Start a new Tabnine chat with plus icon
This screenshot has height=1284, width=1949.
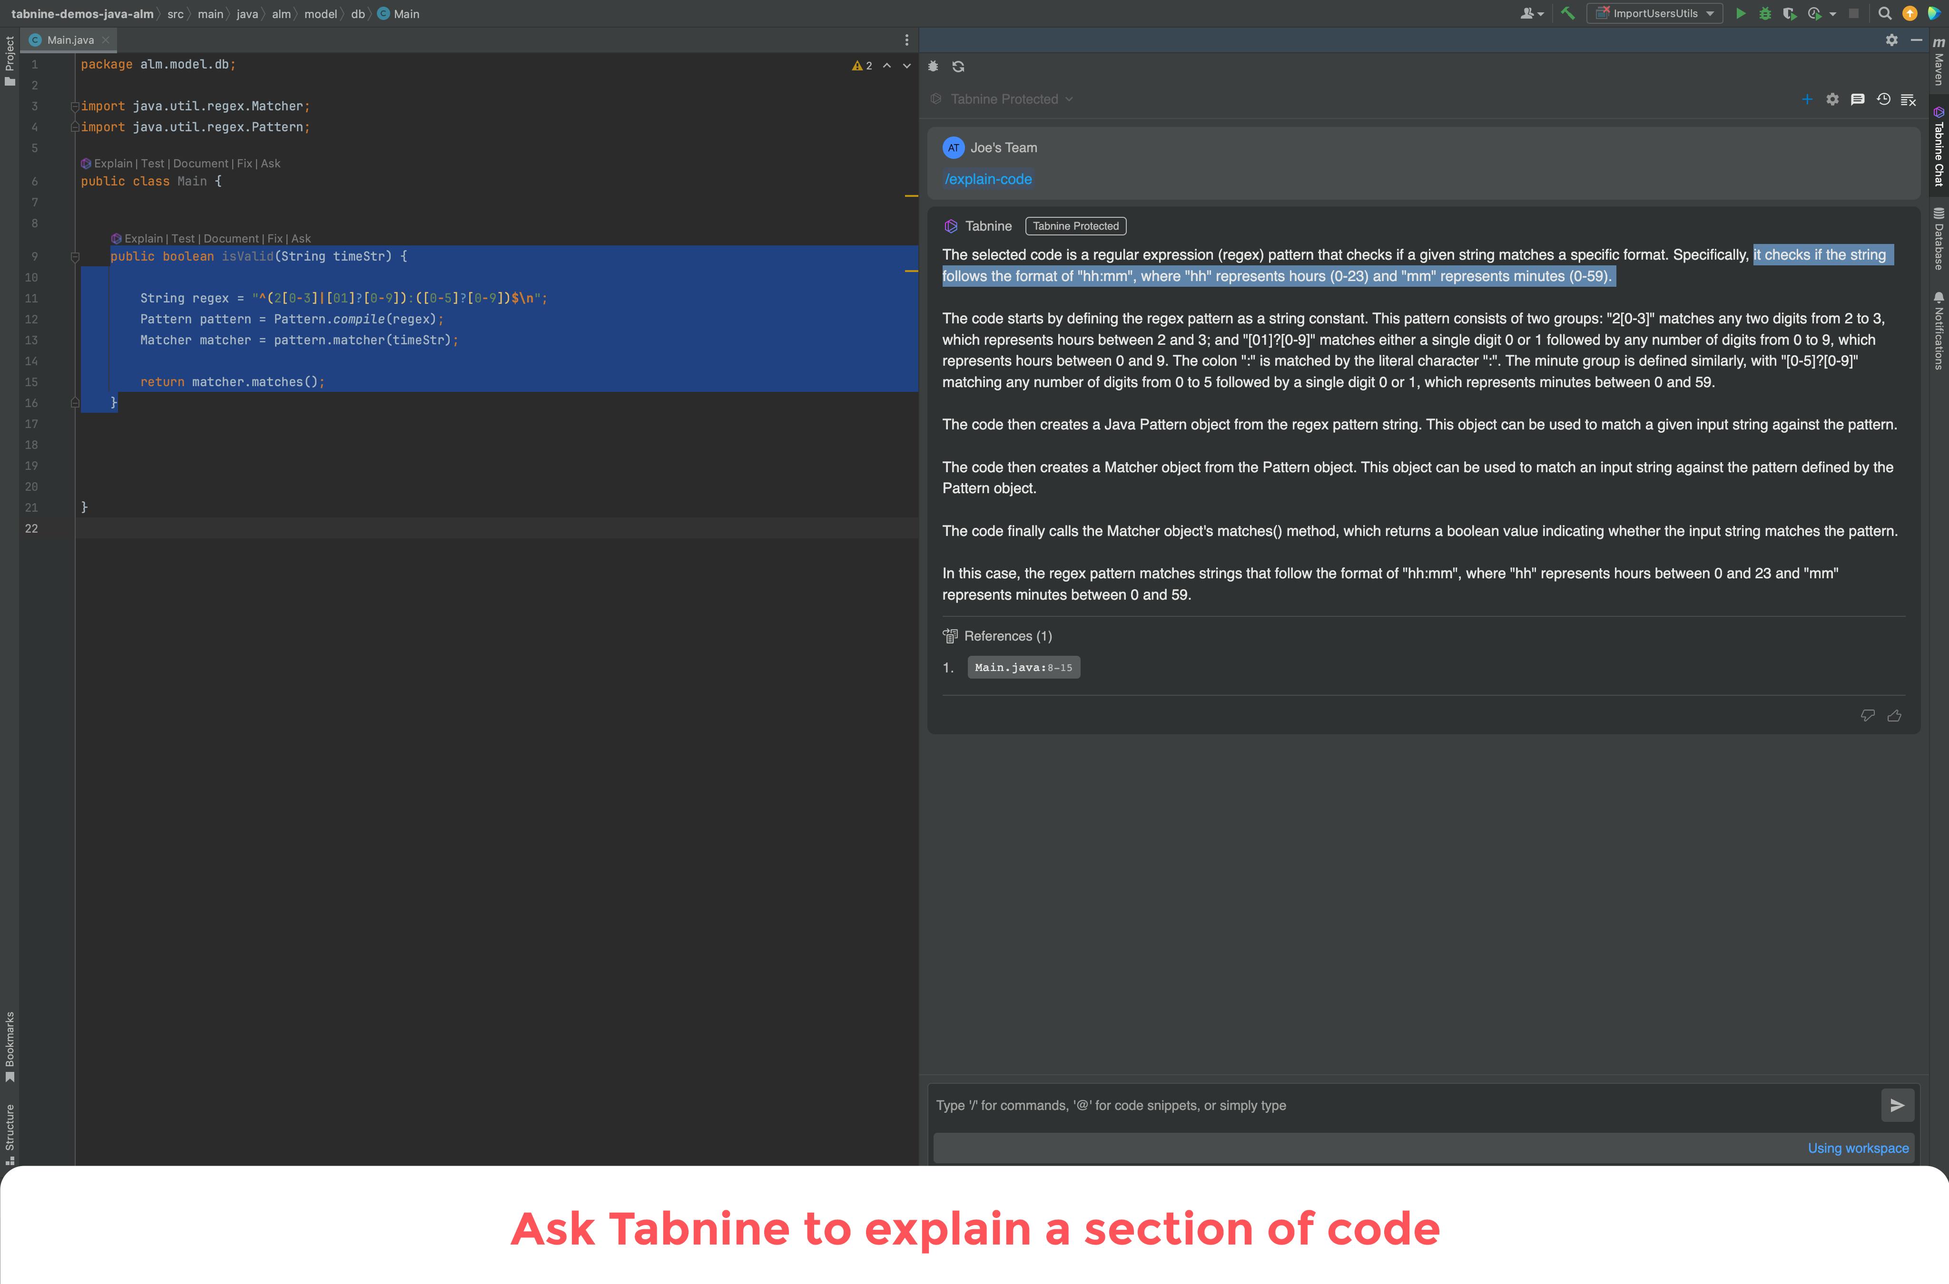[1806, 99]
